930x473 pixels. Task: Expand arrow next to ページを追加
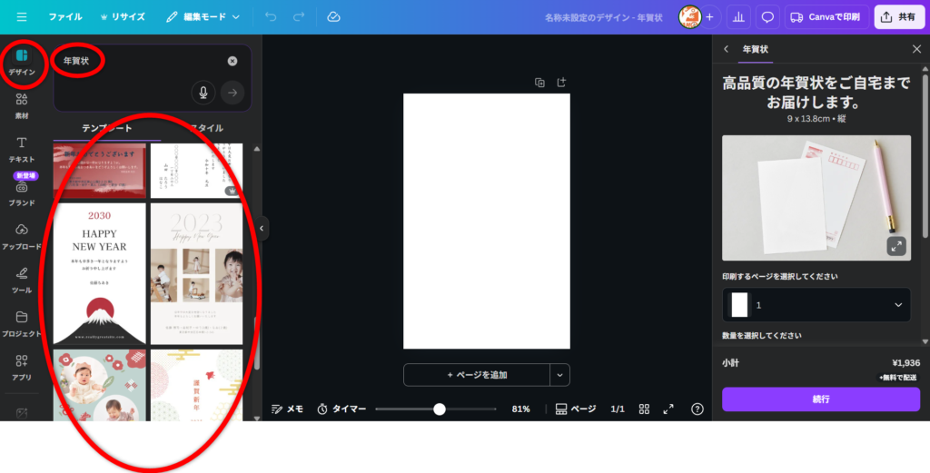[x=560, y=375]
